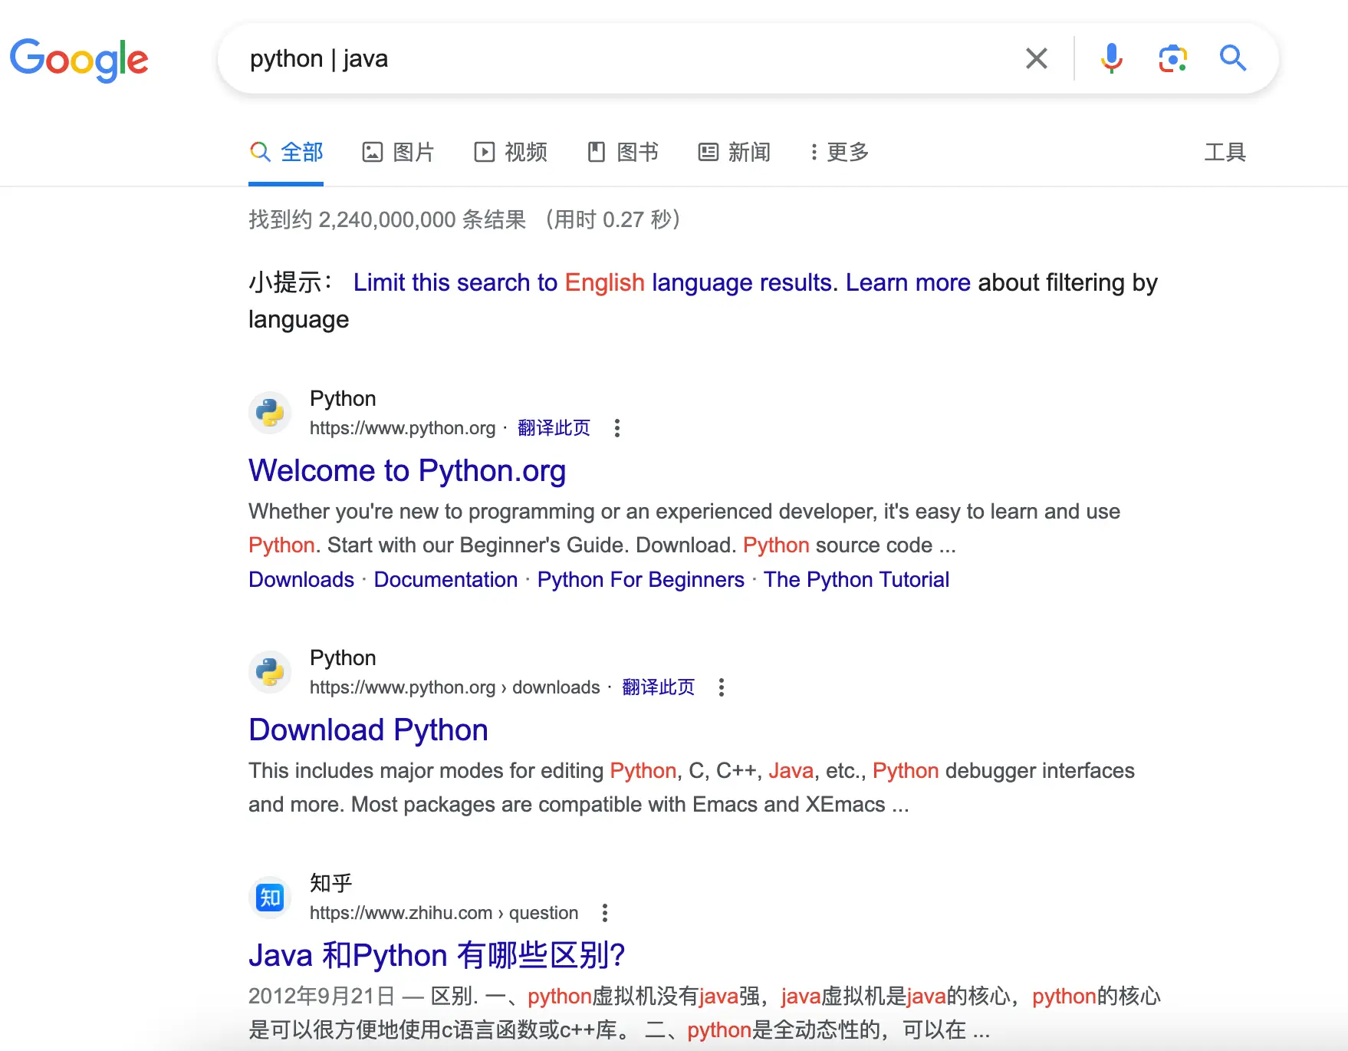Open three-dot menu for Download Python result
Screen dimensions: 1348x1051
pos(722,688)
